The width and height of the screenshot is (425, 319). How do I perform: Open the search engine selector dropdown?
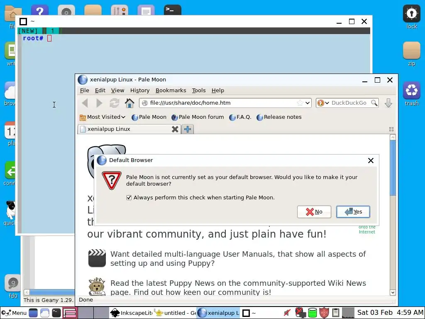pyautogui.click(x=323, y=103)
